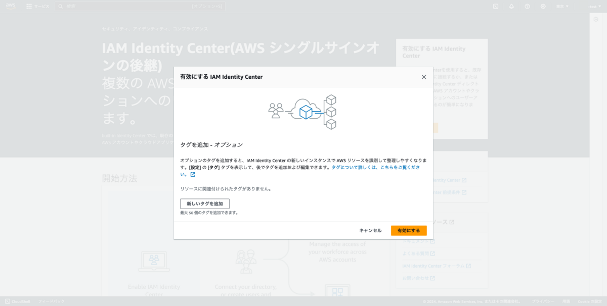Click the hexagon icon in the right side panel
This screenshot has height=306, width=607.
tap(596, 19)
